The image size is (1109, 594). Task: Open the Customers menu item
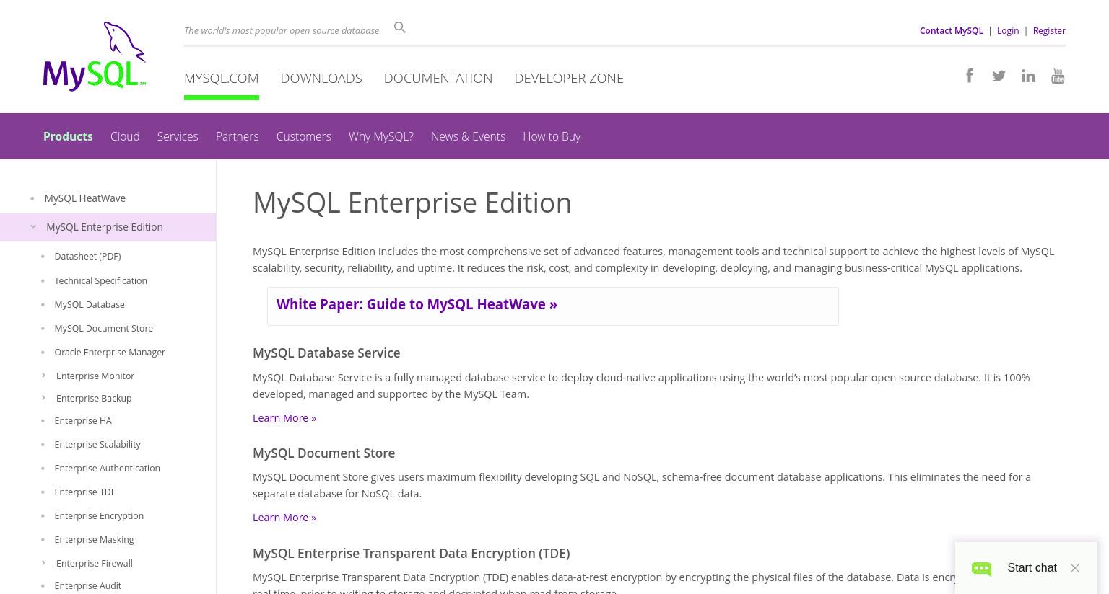tap(304, 136)
